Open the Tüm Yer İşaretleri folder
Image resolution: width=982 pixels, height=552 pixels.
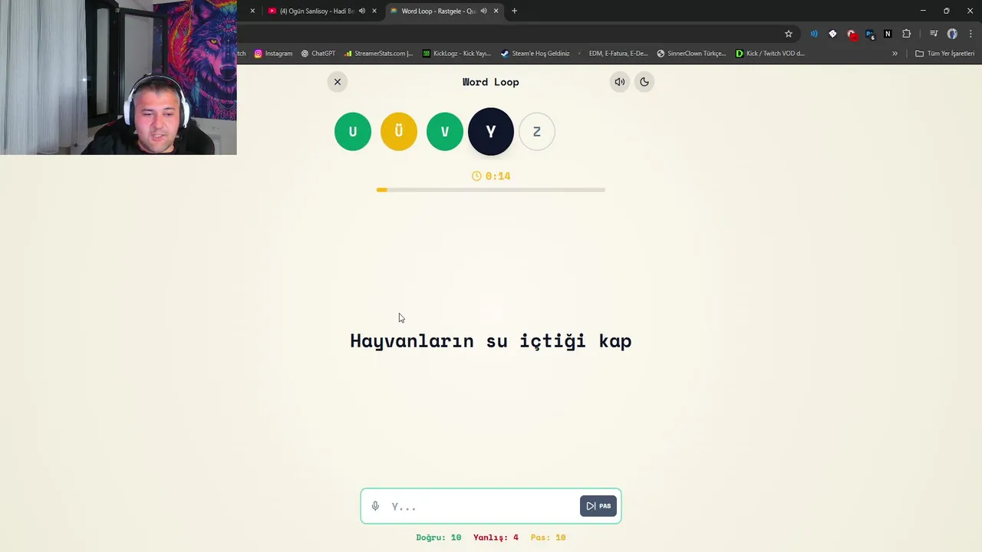pos(944,54)
